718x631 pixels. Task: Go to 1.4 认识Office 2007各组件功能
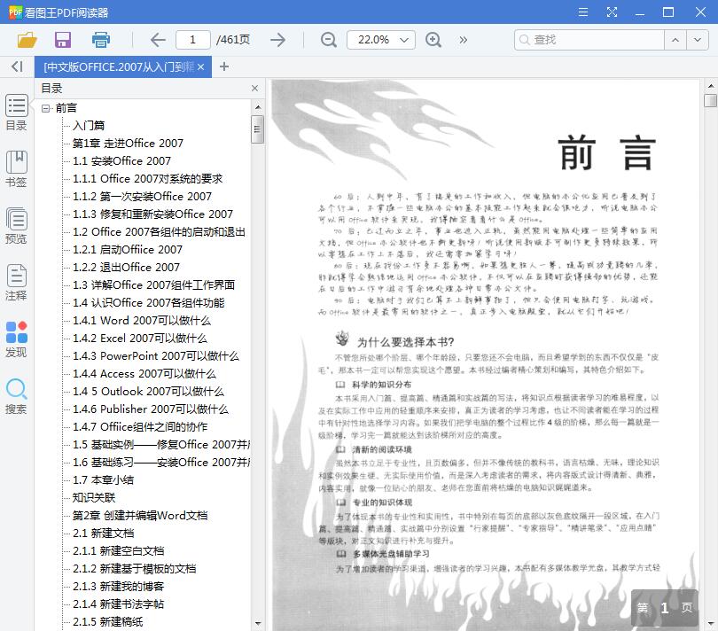pos(148,303)
